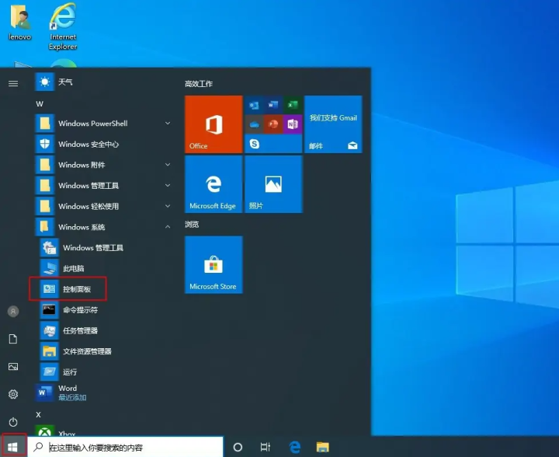Expand the Windows Accessories folder chevron

168,165
